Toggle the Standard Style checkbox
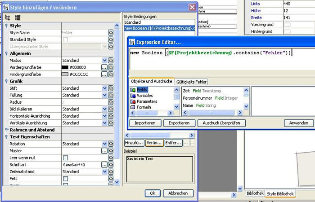315x202 pixels. 65,40
